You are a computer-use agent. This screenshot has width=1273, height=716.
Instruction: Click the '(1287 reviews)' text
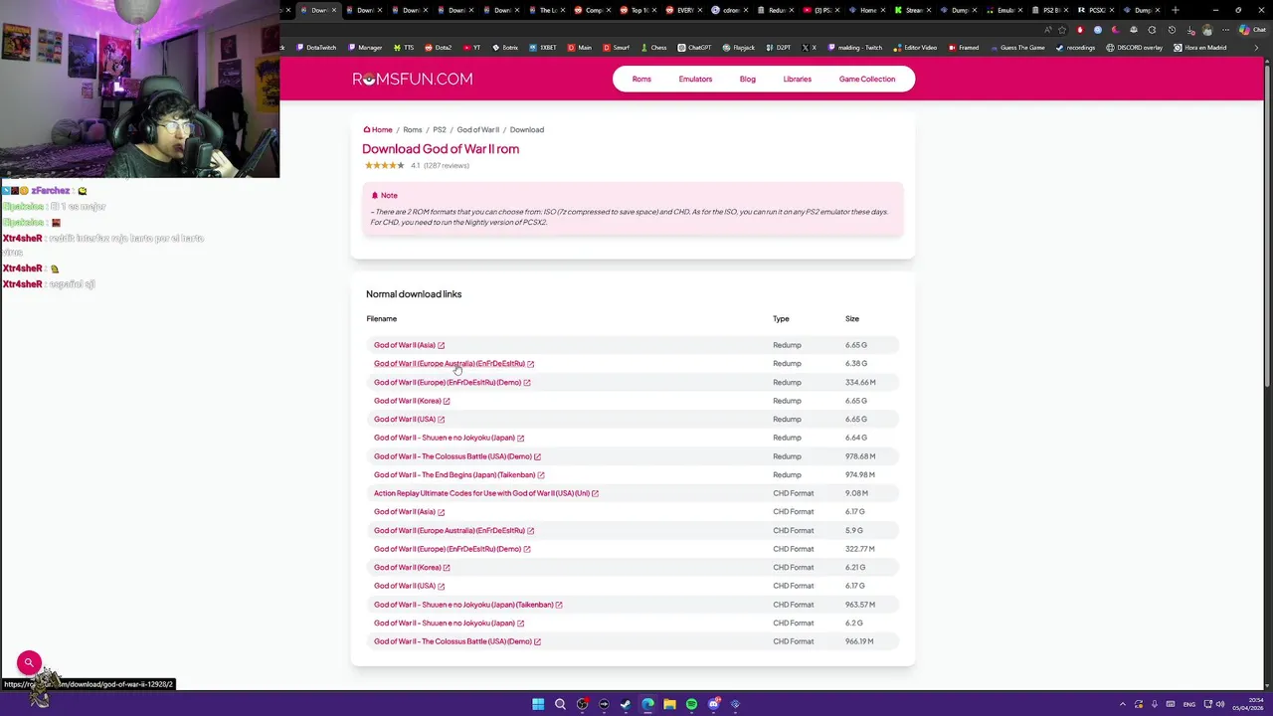pos(447,165)
